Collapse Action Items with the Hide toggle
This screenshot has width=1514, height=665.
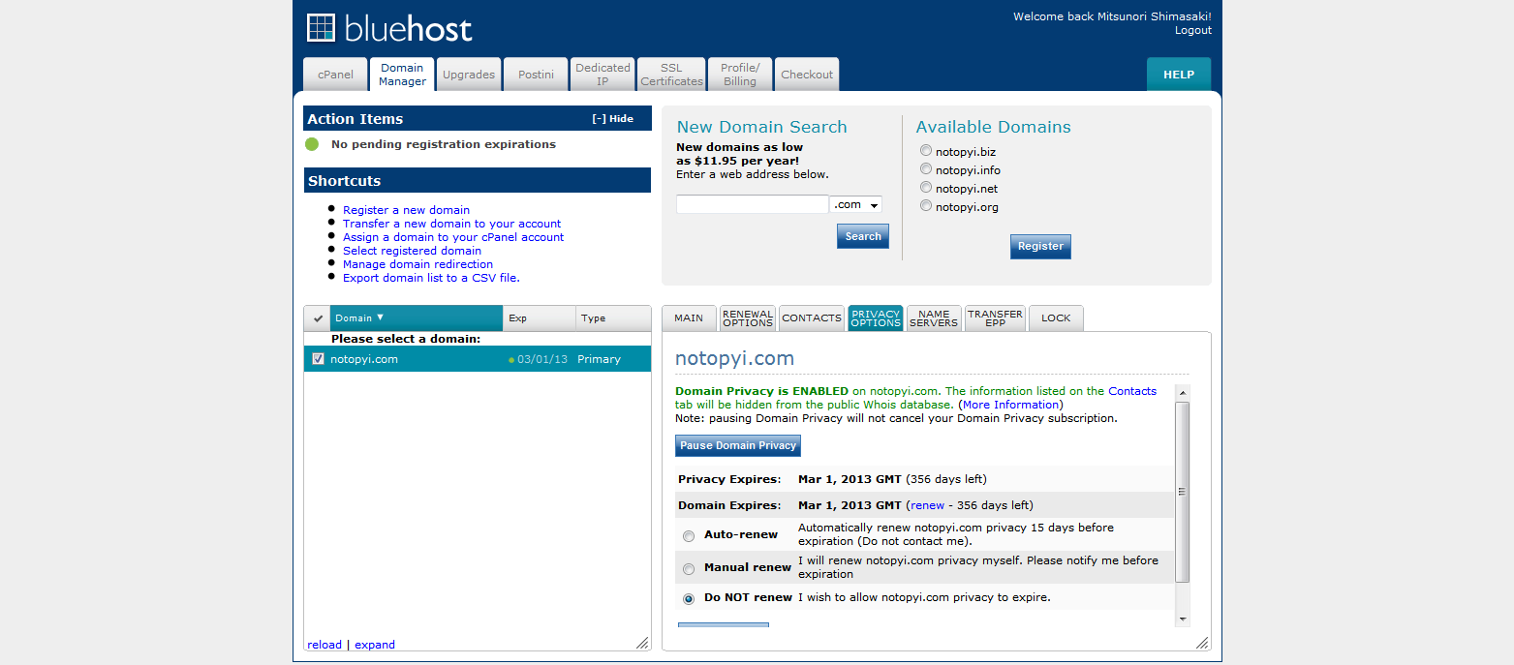coord(612,119)
